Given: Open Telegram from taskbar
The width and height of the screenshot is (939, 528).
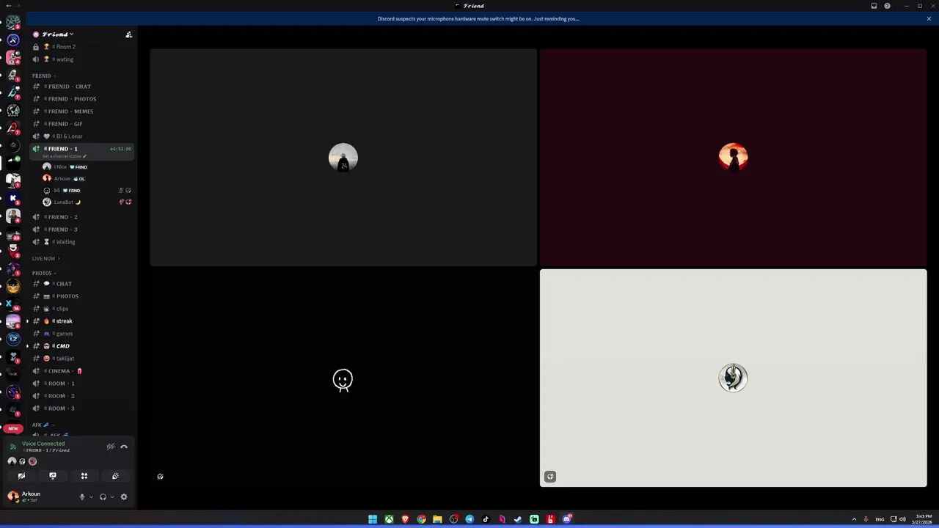Looking at the screenshot, I should tap(469, 519).
